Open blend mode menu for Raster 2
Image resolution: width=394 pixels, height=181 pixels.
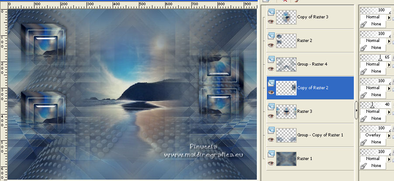coord(389,41)
